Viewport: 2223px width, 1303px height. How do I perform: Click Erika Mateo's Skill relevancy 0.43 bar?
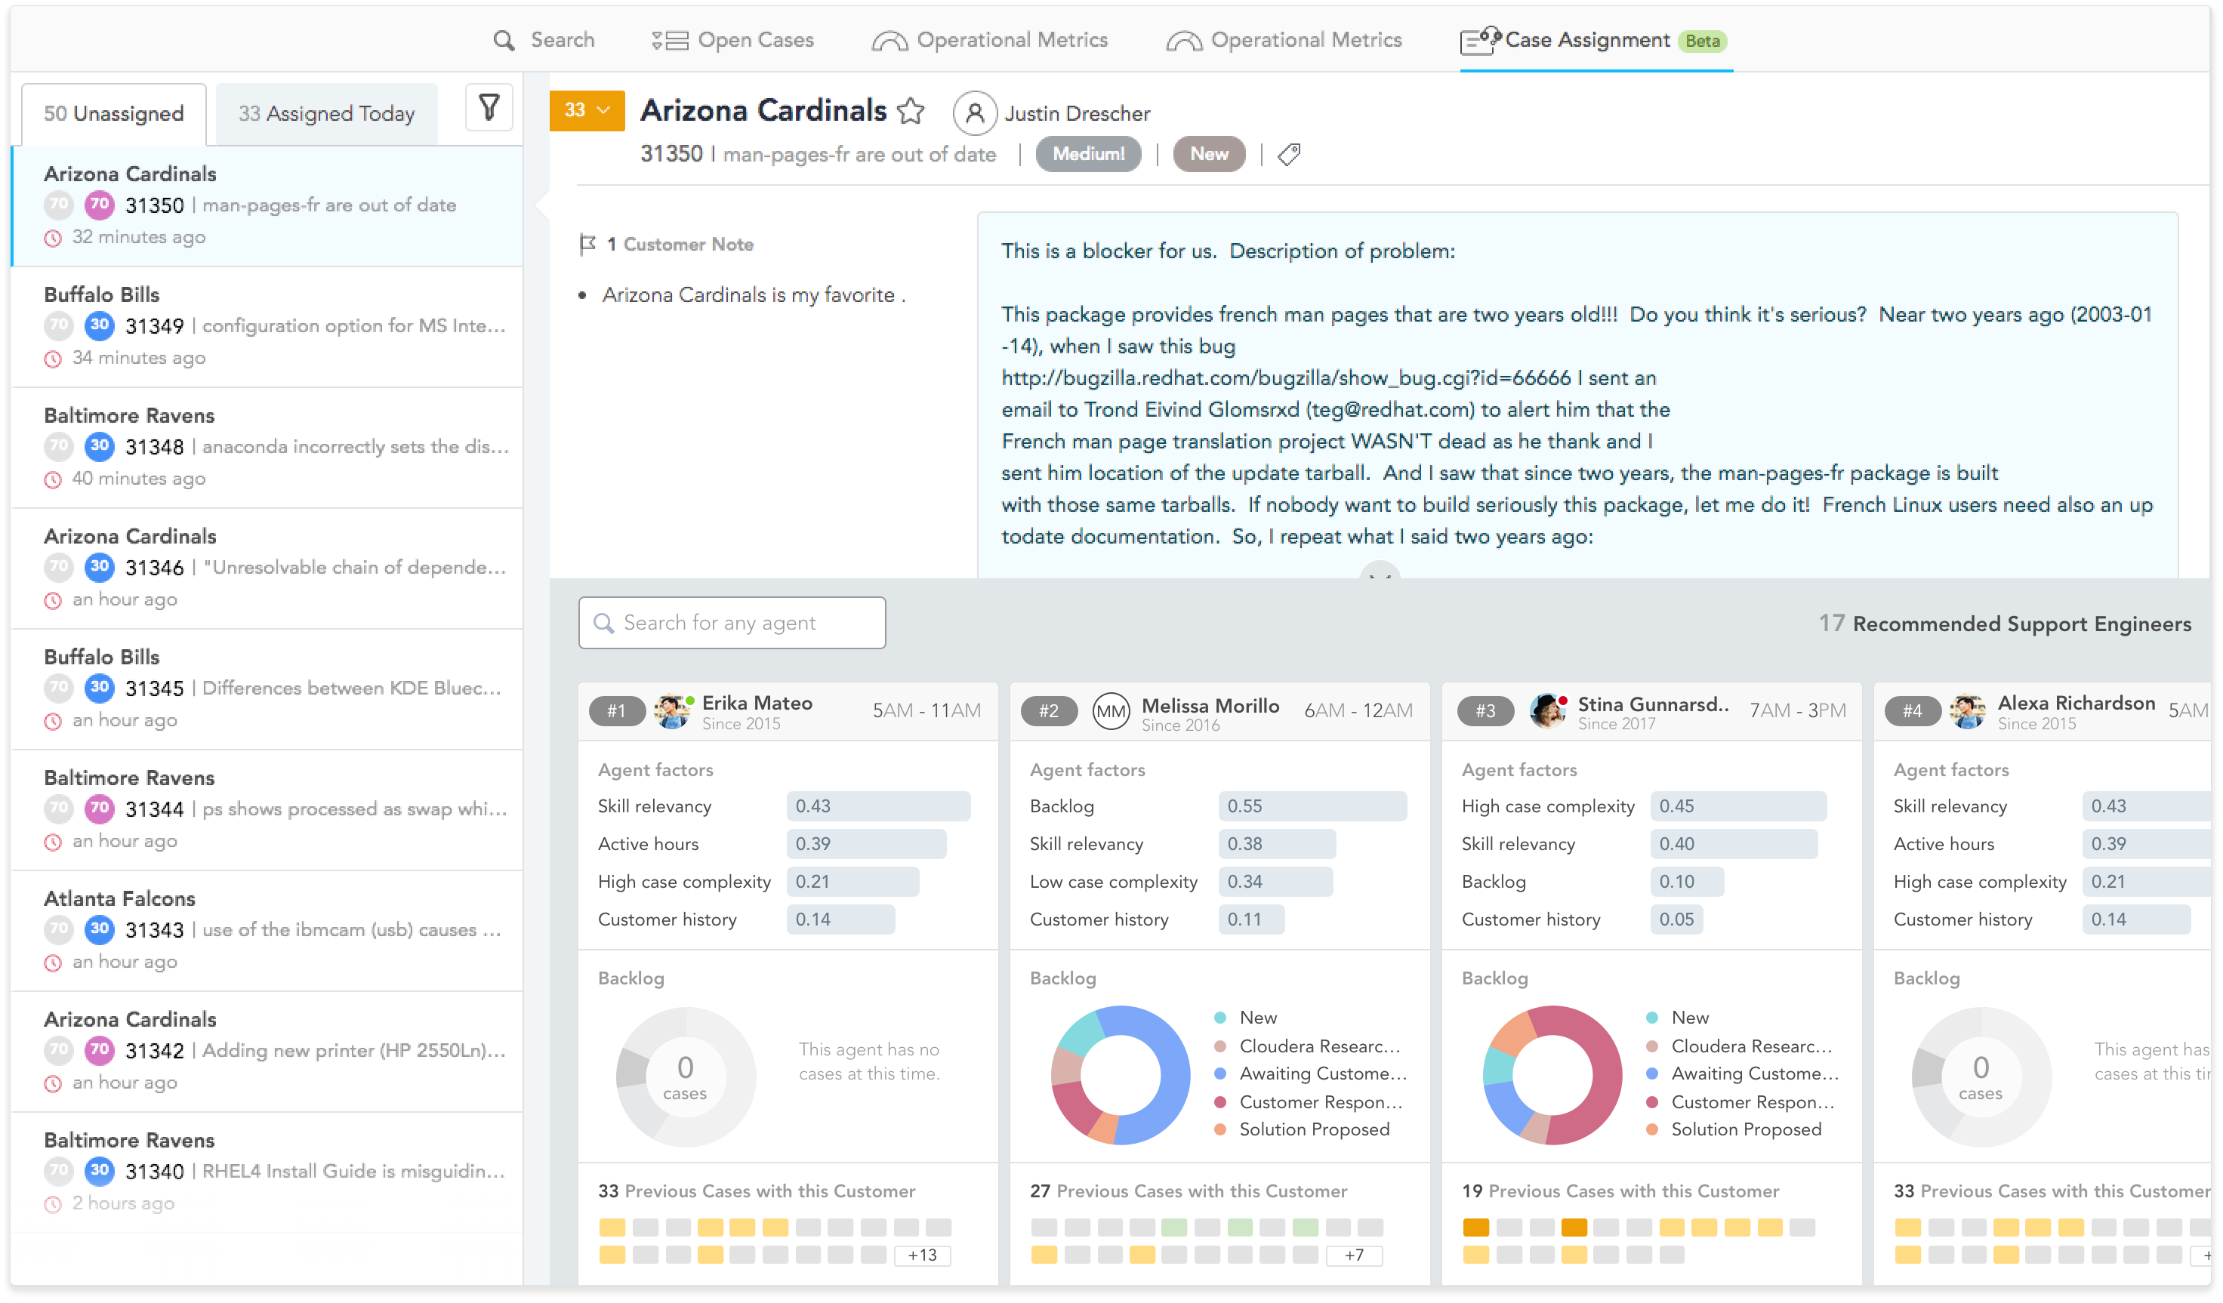click(x=879, y=807)
